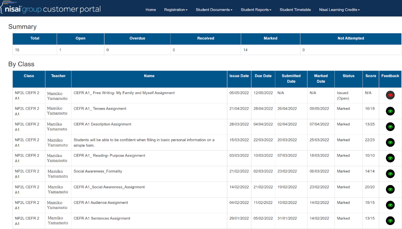Click score '22/23' in the table
This screenshot has height=229, width=402.
[370, 140]
